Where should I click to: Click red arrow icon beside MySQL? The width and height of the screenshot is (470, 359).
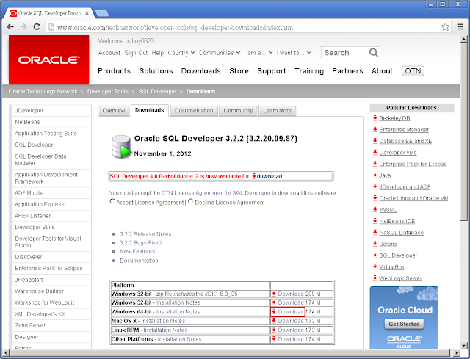[375, 209]
